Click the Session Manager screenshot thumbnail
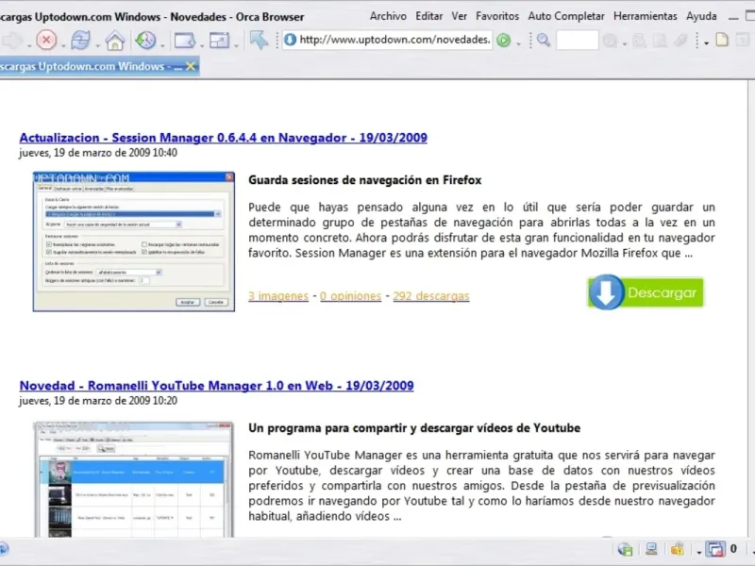Viewport: 755px width, 566px height. pyautogui.click(x=134, y=241)
